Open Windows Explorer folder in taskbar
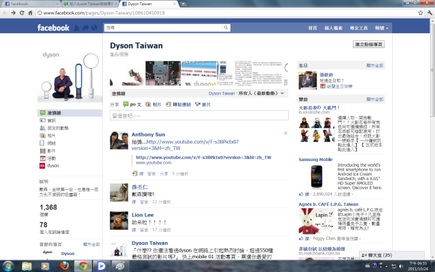Viewport: 435px width, 272px height. coord(27,266)
